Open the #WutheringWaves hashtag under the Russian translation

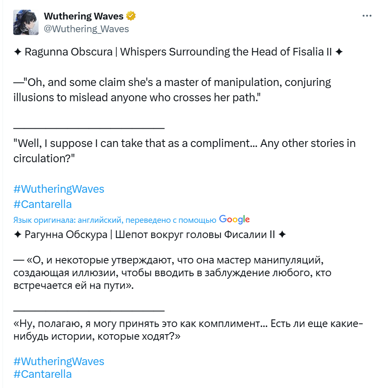tap(59, 361)
